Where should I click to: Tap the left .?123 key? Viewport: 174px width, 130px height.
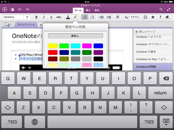pos(12,122)
